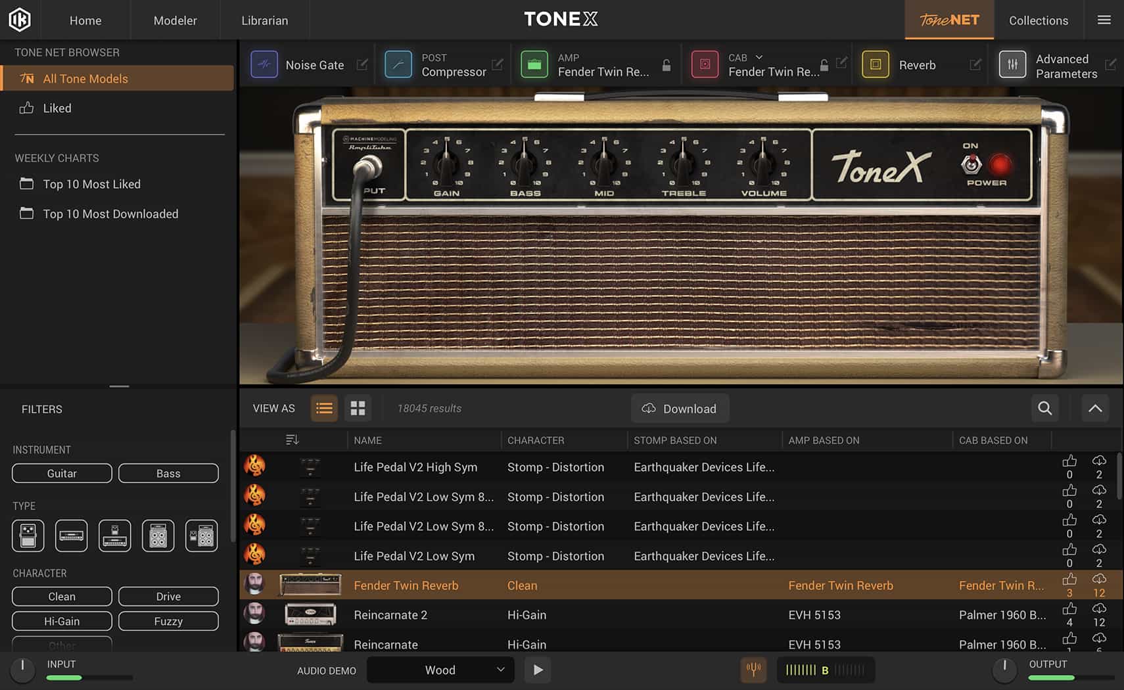1124x690 pixels.
Task: Open Reverb edit panel
Action: tap(975, 64)
